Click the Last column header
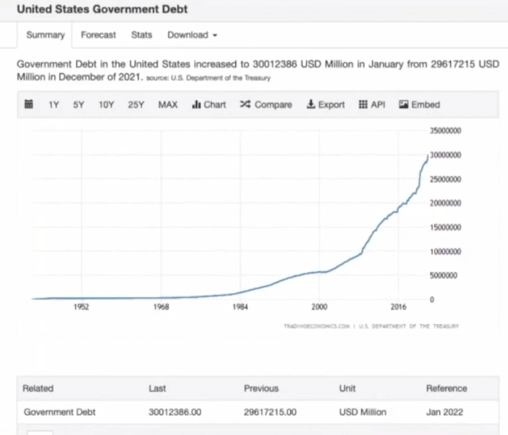 tap(157, 388)
